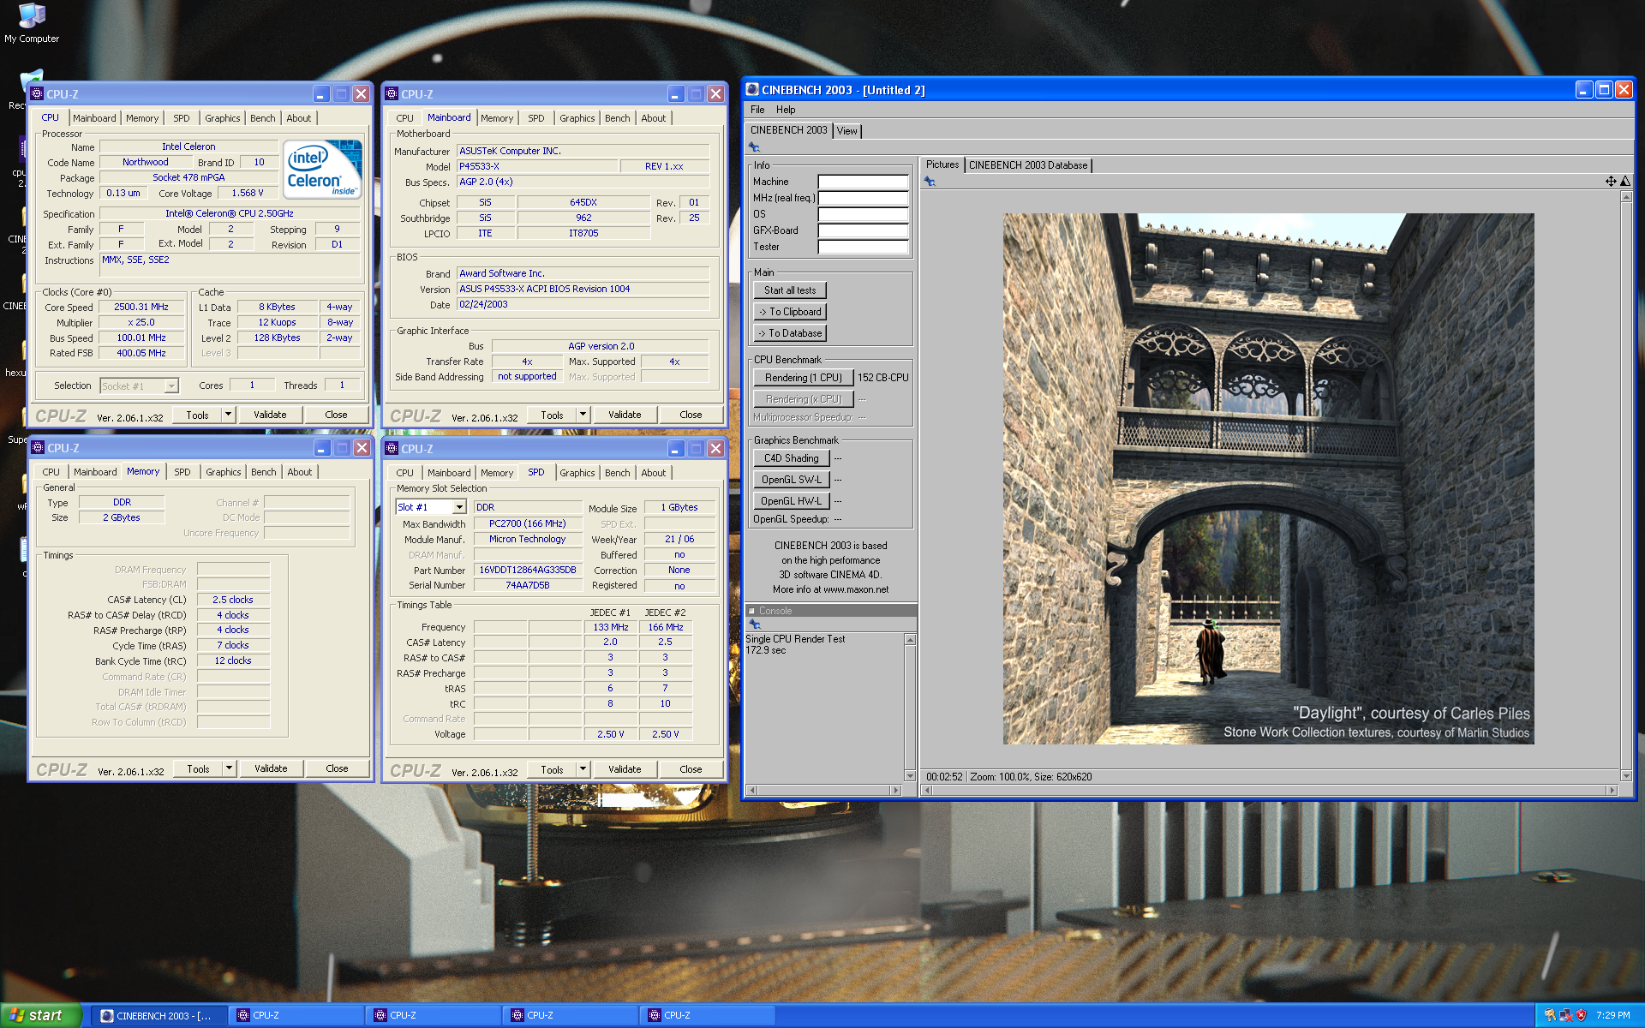Click the Close button in the SPD CPU-Z window
Screen dimensions: 1645x1028
point(691,769)
